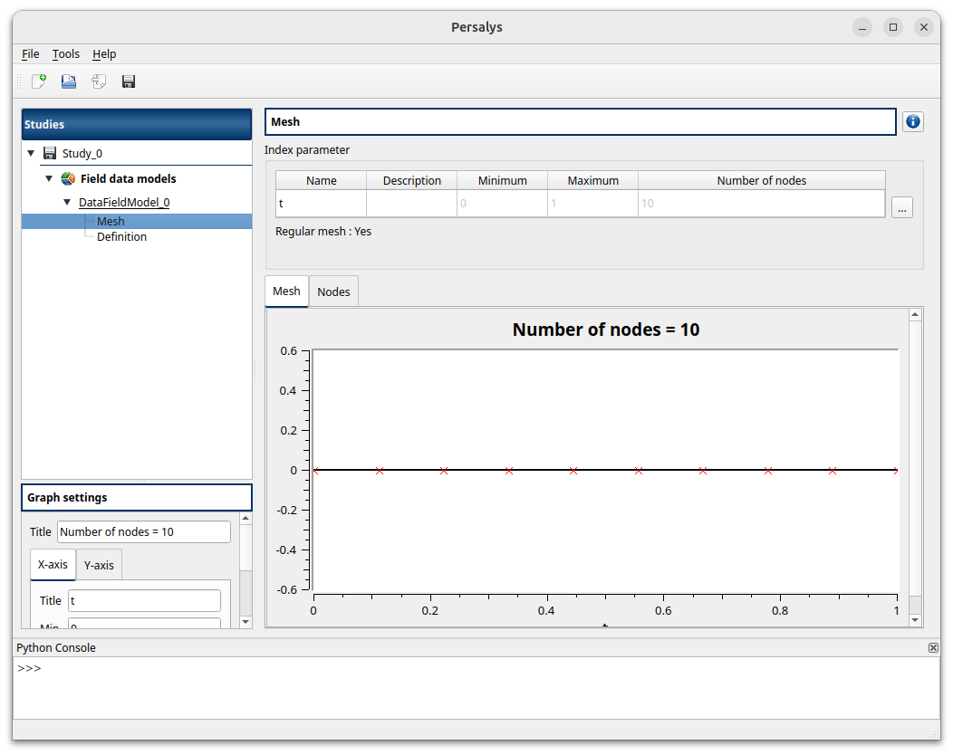Click the blue info icon beside Mesh

coord(912,121)
